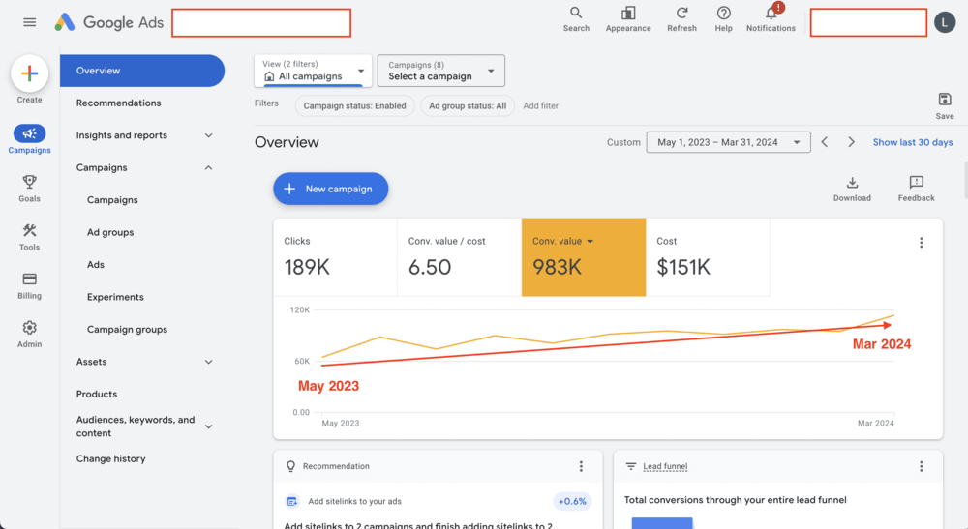Open the Select a campaign dropdown
Viewport: 968px width, 529px height.
click(440, 71)
